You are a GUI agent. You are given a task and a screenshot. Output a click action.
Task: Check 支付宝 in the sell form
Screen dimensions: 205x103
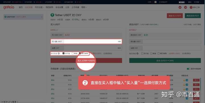point(142,53)
